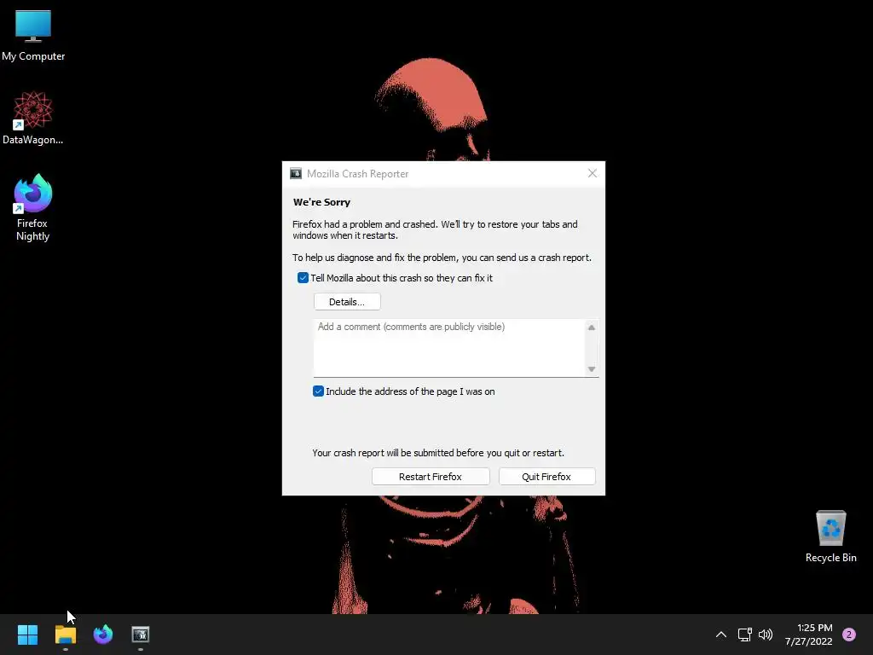Click the Firefox Nightly taskbar icon
Viewport: 873px width, 655px height.
click(x=103, y=635)
